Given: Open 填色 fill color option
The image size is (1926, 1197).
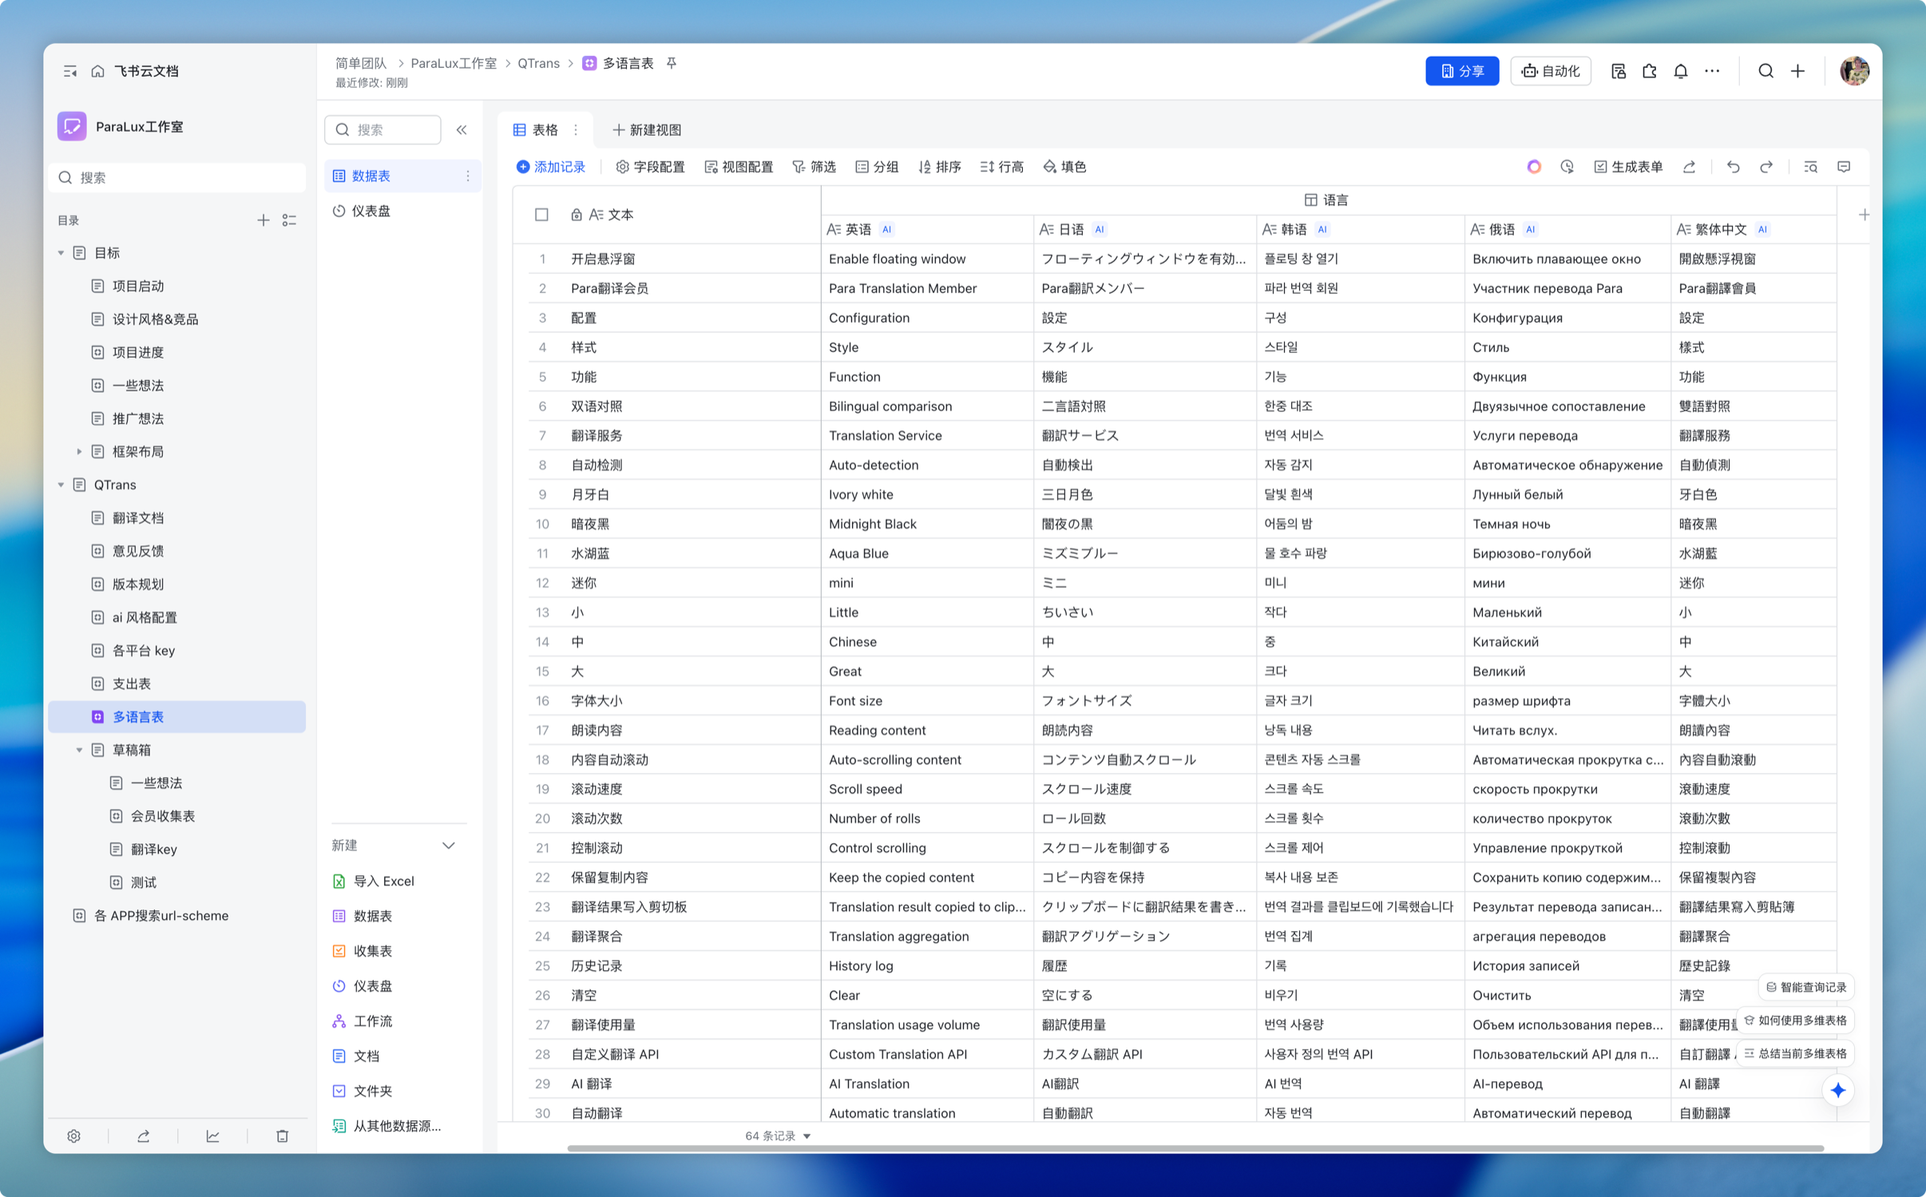Looking at the screenshot, I should tap(1064, 167).
